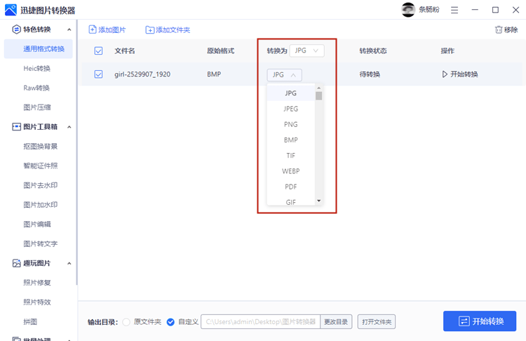Viewport: 526px width, 341px height.
Task: Click the 图片工具箱 section icon
Action: tap(16, 127)
